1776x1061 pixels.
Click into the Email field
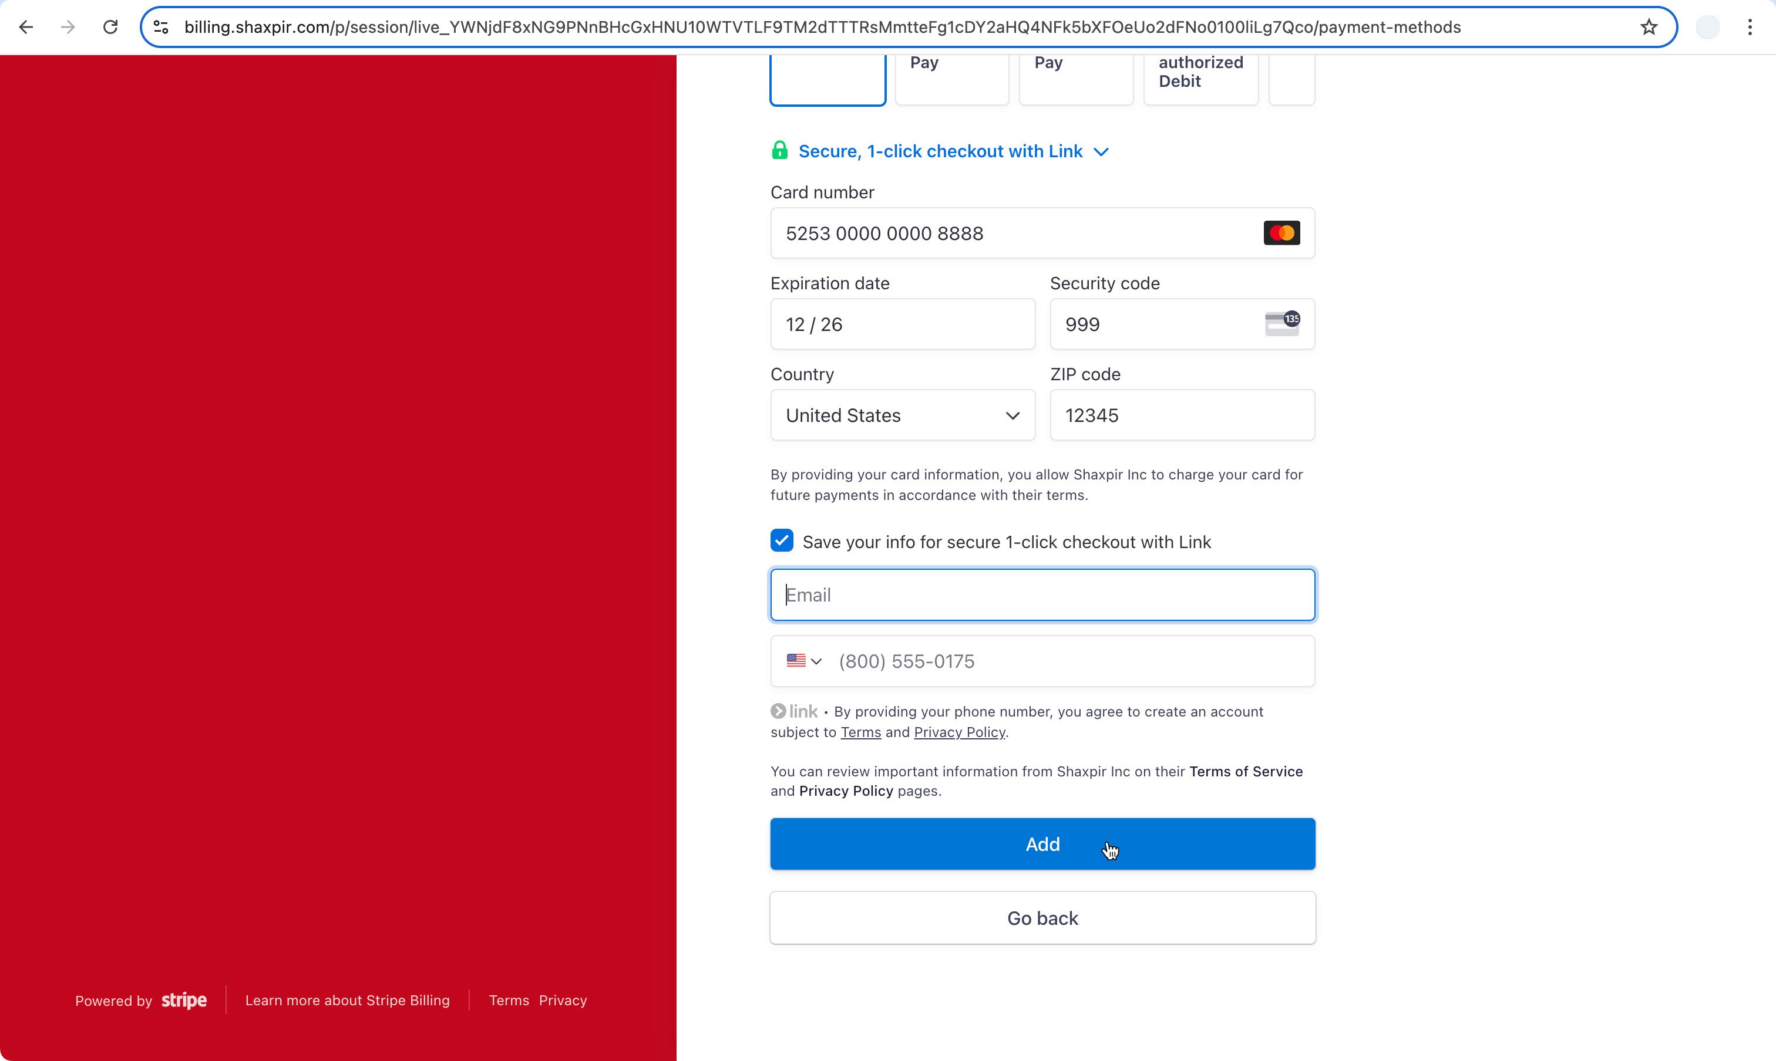1042,595
